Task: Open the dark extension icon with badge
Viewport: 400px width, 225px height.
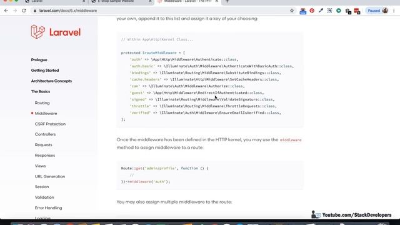Action: [x=348, y=11]
